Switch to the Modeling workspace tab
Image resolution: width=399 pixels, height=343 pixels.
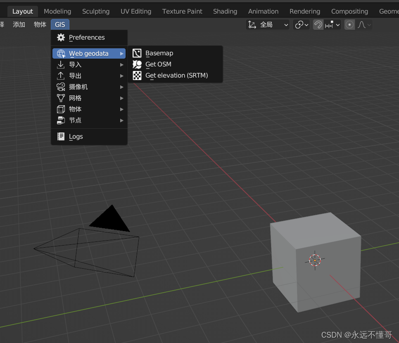[57, 12]
